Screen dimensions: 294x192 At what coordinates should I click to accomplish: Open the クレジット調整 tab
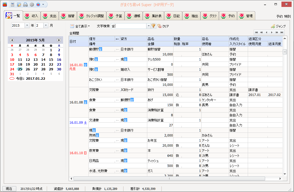(x=92, y=16)
